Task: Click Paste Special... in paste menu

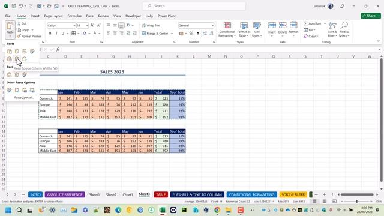Action: coord(23,97)
